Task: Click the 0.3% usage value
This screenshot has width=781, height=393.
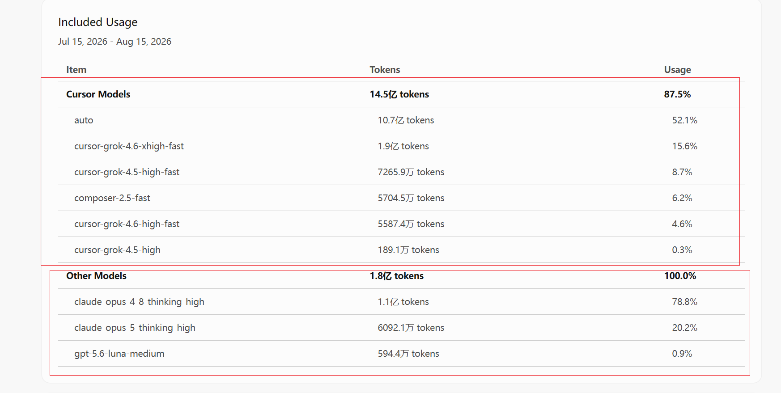Action: coord(682,250)
